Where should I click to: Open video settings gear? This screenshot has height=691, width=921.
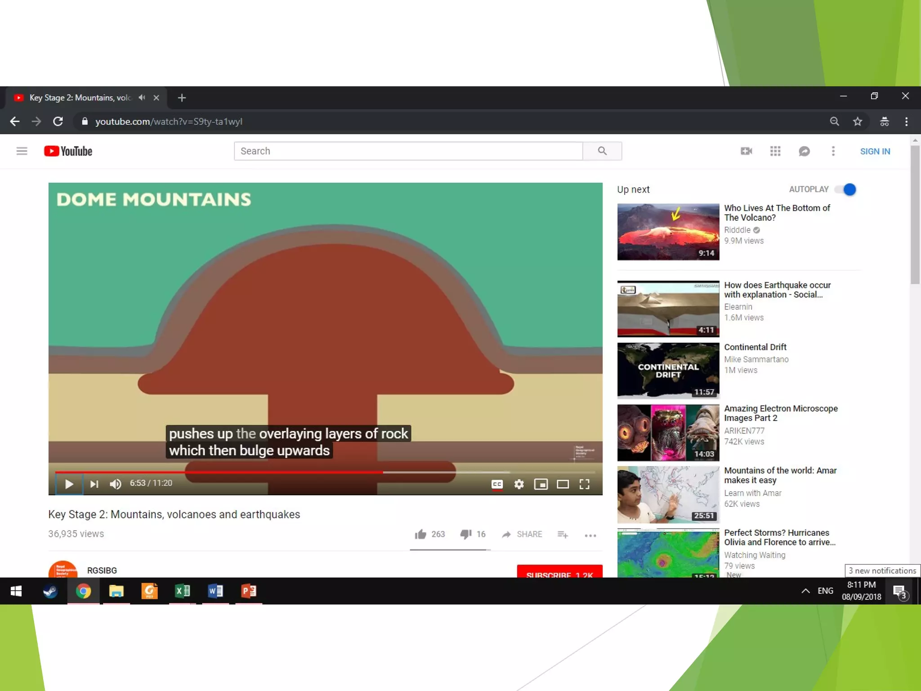[x=519, y=484]
